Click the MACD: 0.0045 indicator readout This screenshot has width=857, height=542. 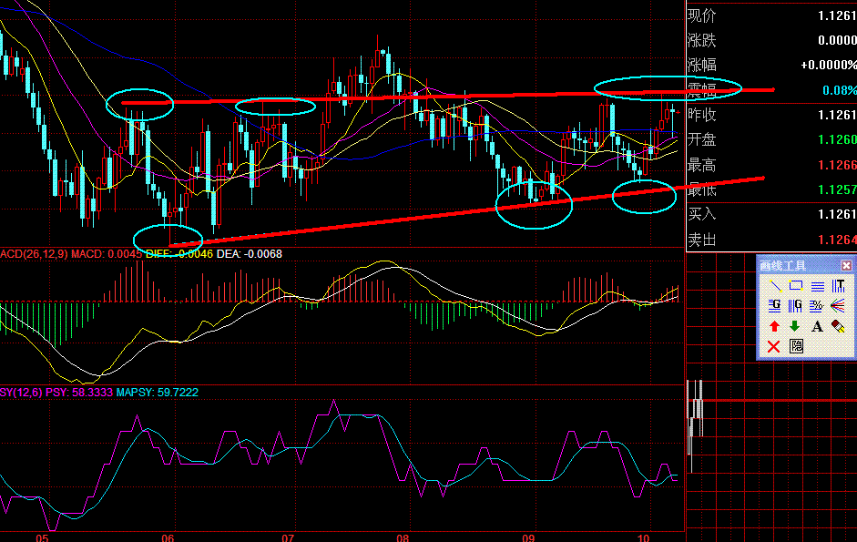[107, 254]
